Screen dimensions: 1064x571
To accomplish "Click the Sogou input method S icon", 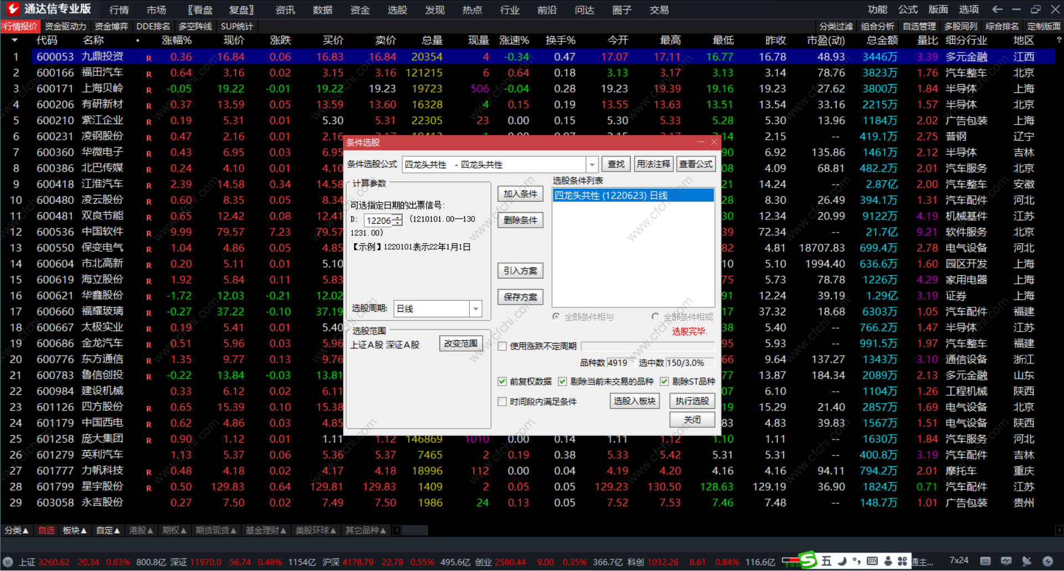I will coord(808,560).
